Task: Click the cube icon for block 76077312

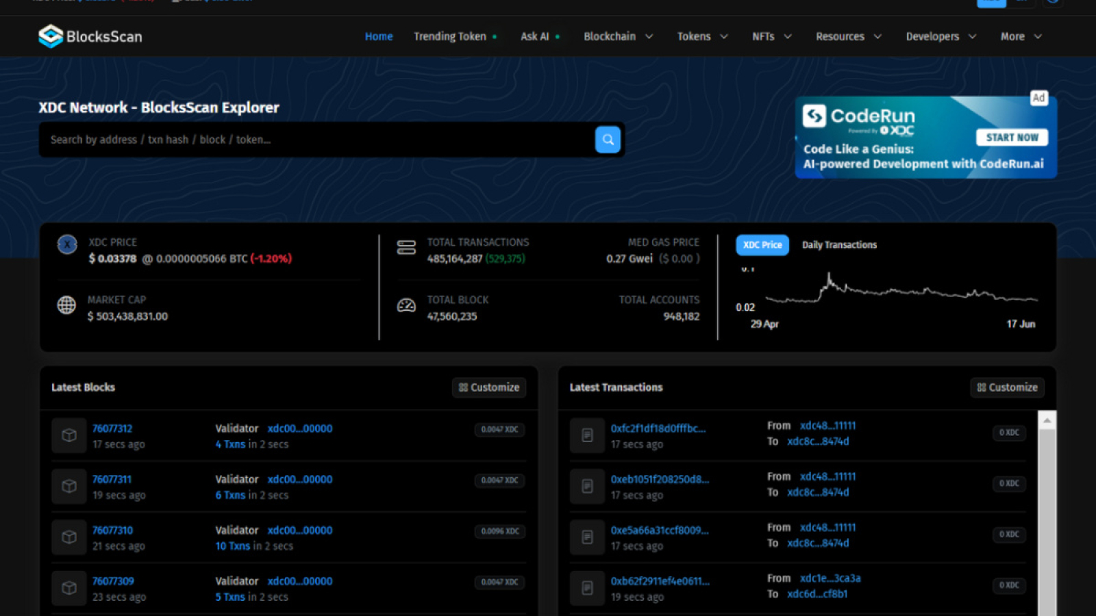Action: click(x=69, y=435)
